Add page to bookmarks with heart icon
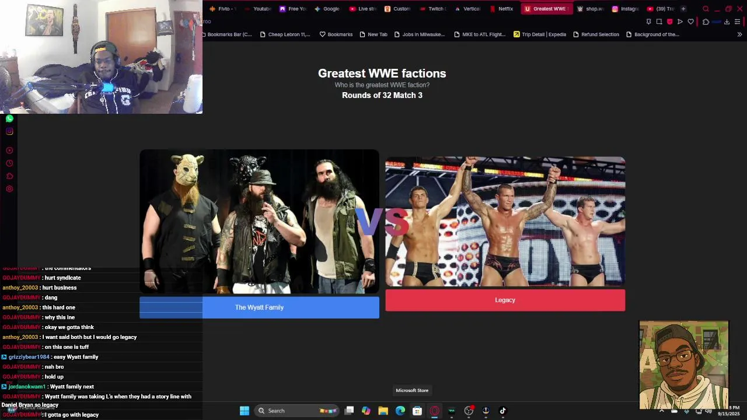 coord(690,22)
